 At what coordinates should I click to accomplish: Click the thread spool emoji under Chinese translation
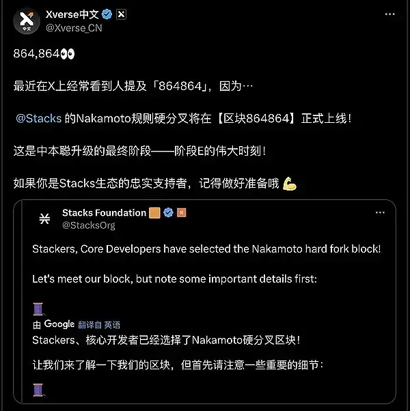[x=38, y=390]
